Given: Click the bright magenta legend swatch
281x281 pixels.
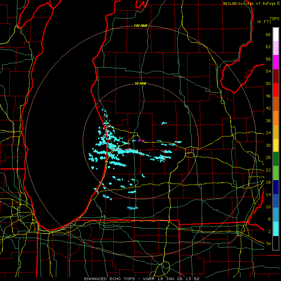Looking at the screenshot, I should point(276,62).
